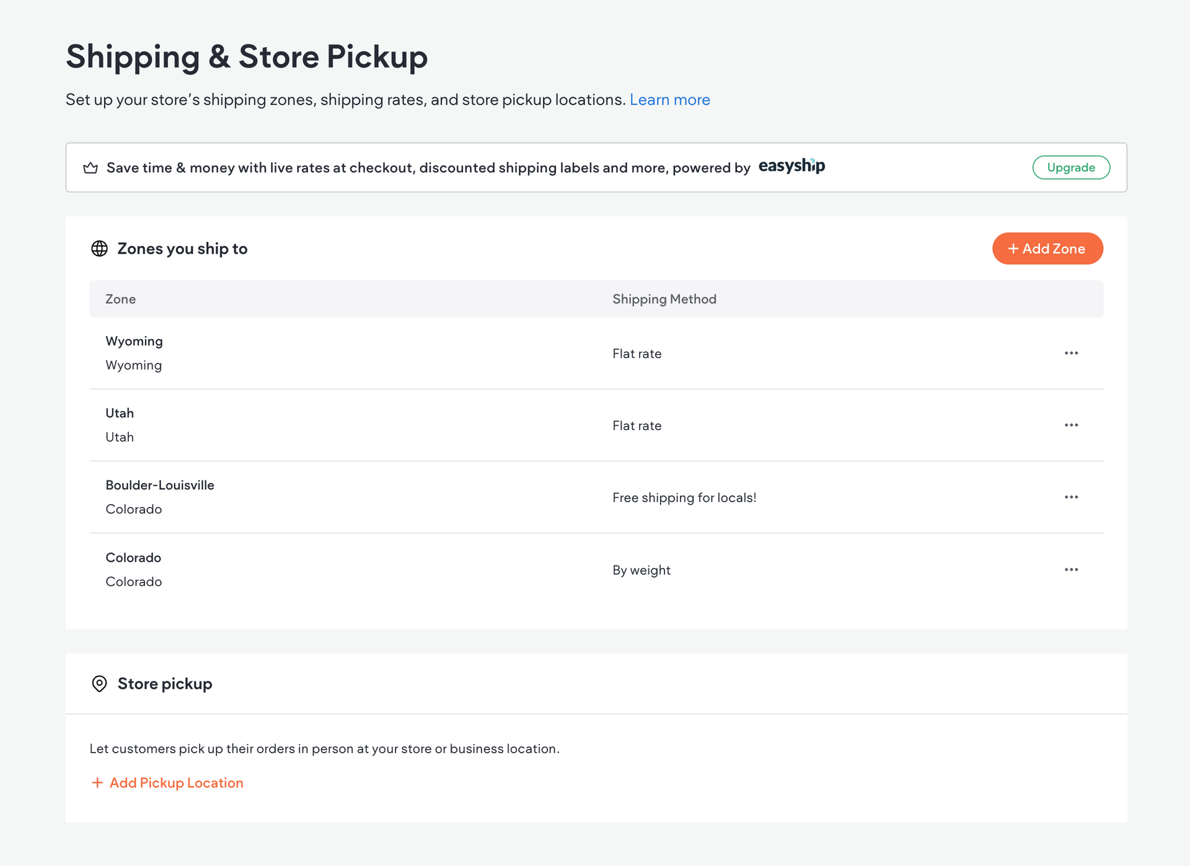The image size is (1190, 866).
Task: Open the three-dot menu for the Wyoming zone
Action: 1071,353
